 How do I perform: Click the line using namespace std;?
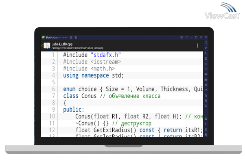pyautogui.click(x=93, y=75)
